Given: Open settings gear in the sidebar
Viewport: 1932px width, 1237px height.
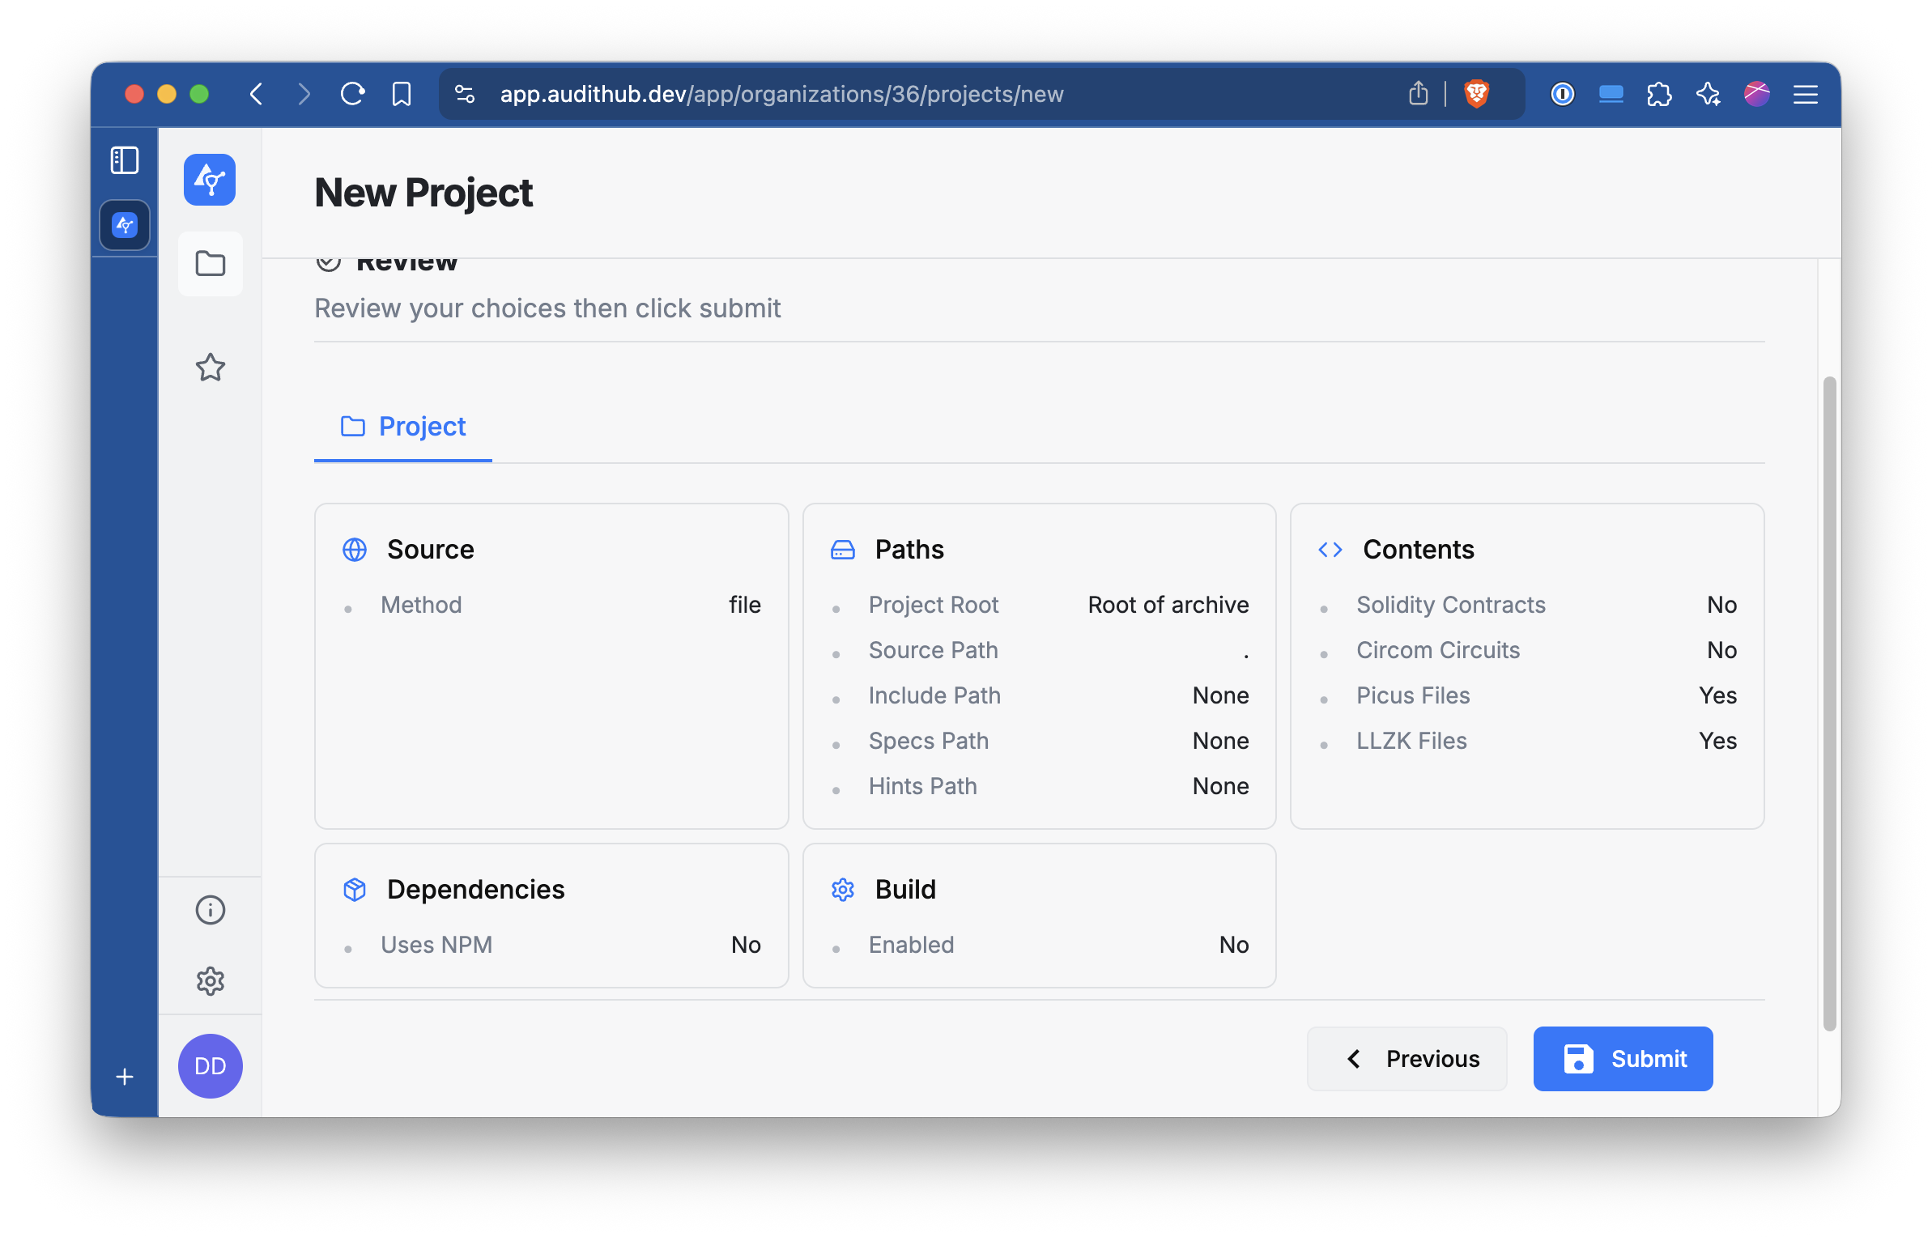Looking at the screenshot, I should (211, 981).
